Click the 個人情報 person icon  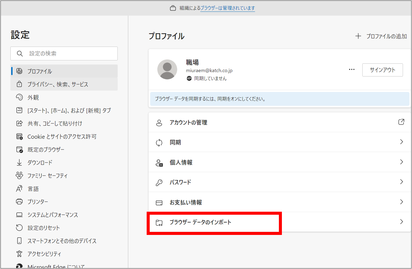pyautogui.click(x=159, y=163)
